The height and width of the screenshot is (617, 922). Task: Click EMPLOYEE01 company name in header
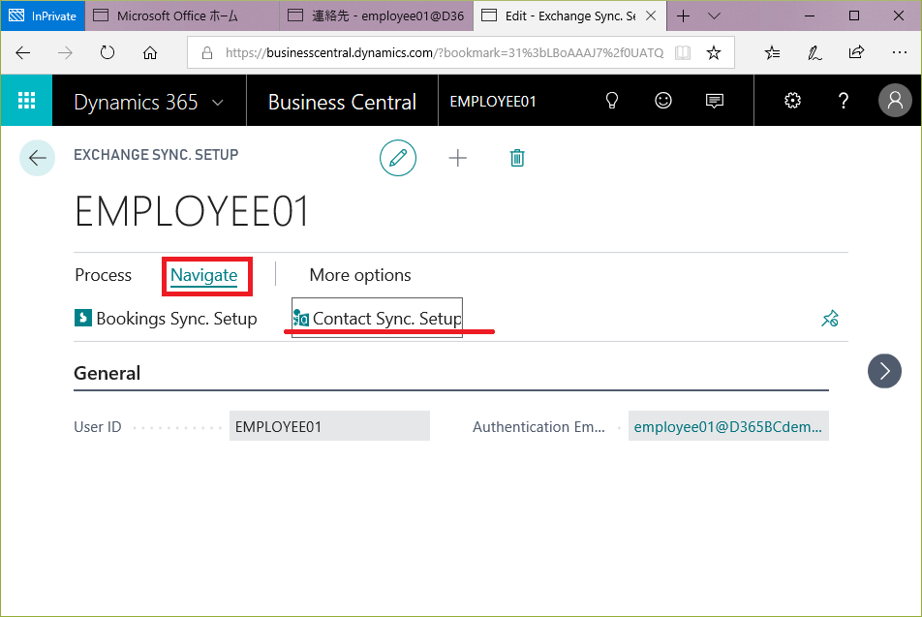(x=493, y=101)
